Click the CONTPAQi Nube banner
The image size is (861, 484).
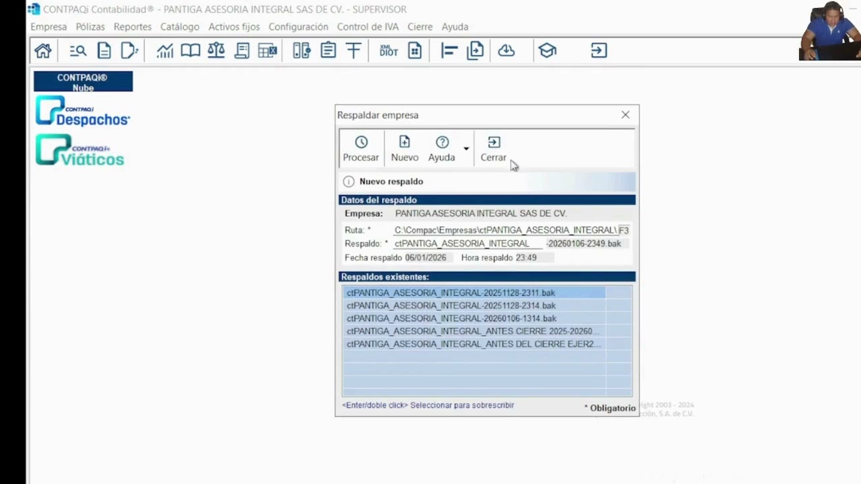(83, 82)
